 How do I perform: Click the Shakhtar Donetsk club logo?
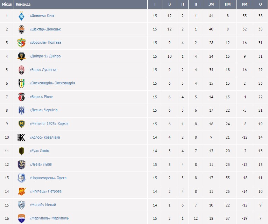pos(22,29)
